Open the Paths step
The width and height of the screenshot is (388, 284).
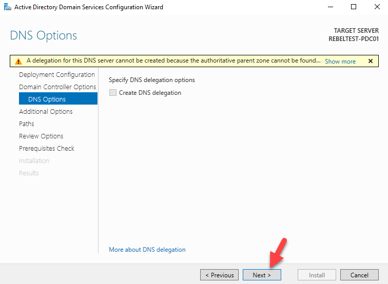27,124
